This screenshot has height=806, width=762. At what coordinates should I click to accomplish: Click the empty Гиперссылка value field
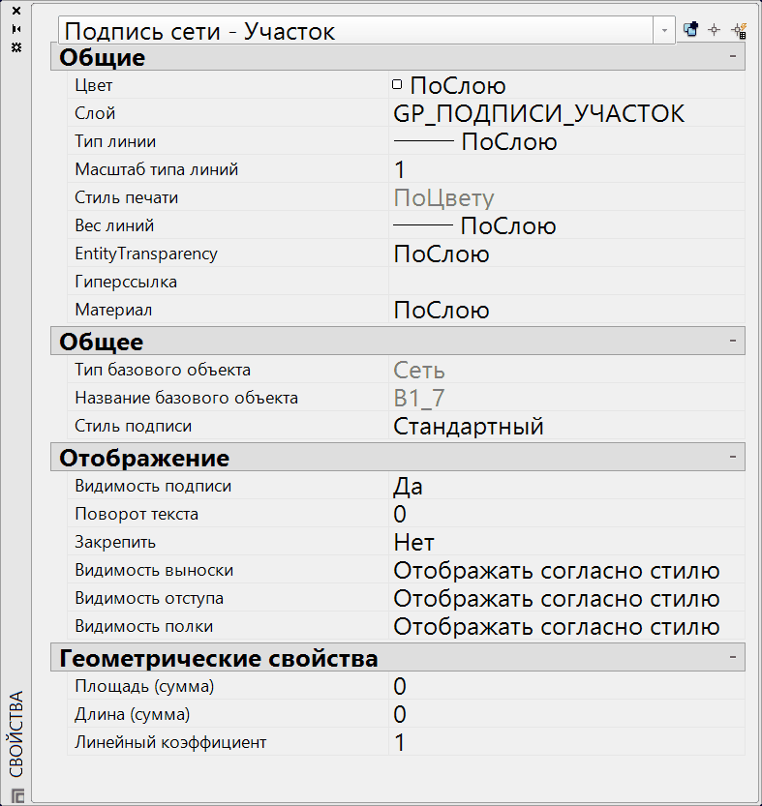click(567, 282)
